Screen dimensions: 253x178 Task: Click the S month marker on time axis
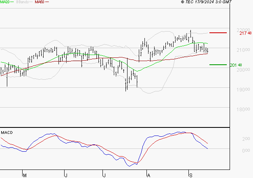(x=191, y=175)
